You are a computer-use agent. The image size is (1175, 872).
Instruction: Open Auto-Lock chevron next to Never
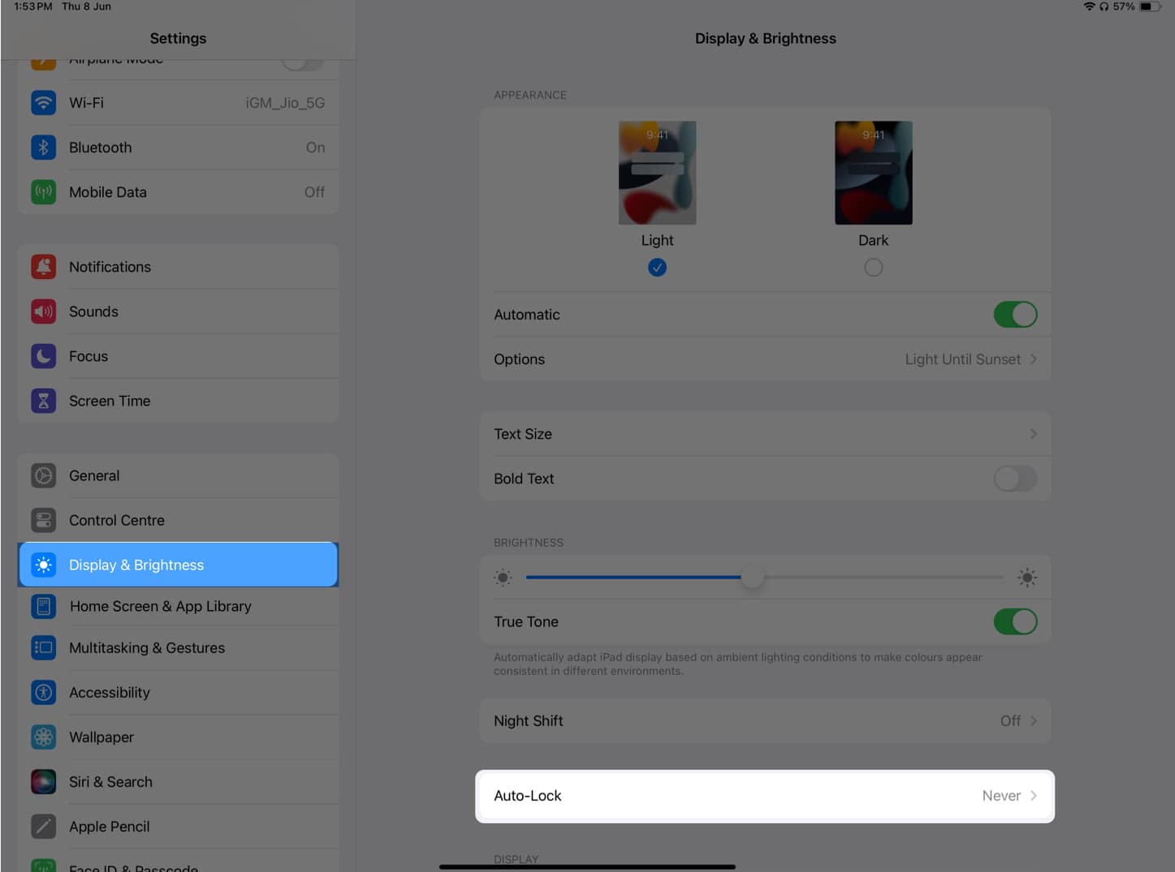point(1033,796)
